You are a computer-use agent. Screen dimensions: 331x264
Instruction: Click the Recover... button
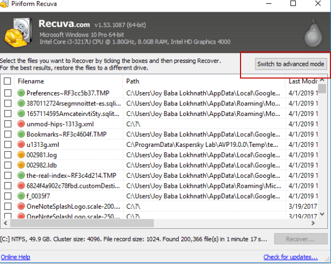(x=301, y=239)
